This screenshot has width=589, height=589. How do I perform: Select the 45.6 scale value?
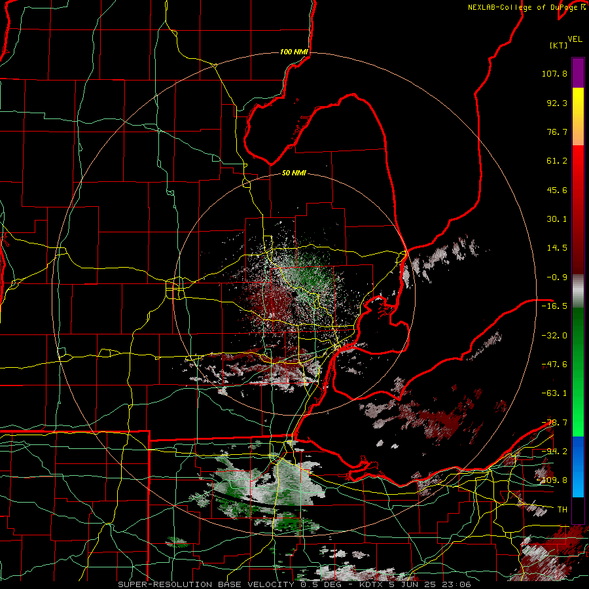(557, 190)
